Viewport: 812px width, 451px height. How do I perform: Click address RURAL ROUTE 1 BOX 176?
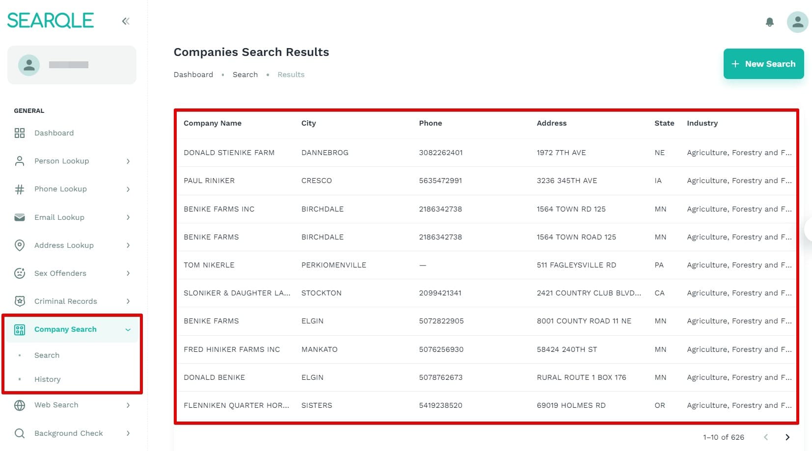pyautogui.click(x=581, y=377)
